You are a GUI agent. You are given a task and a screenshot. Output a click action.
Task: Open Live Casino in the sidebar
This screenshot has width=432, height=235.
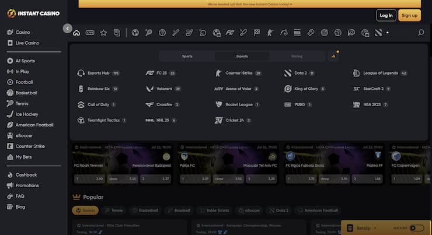point(23,43)
